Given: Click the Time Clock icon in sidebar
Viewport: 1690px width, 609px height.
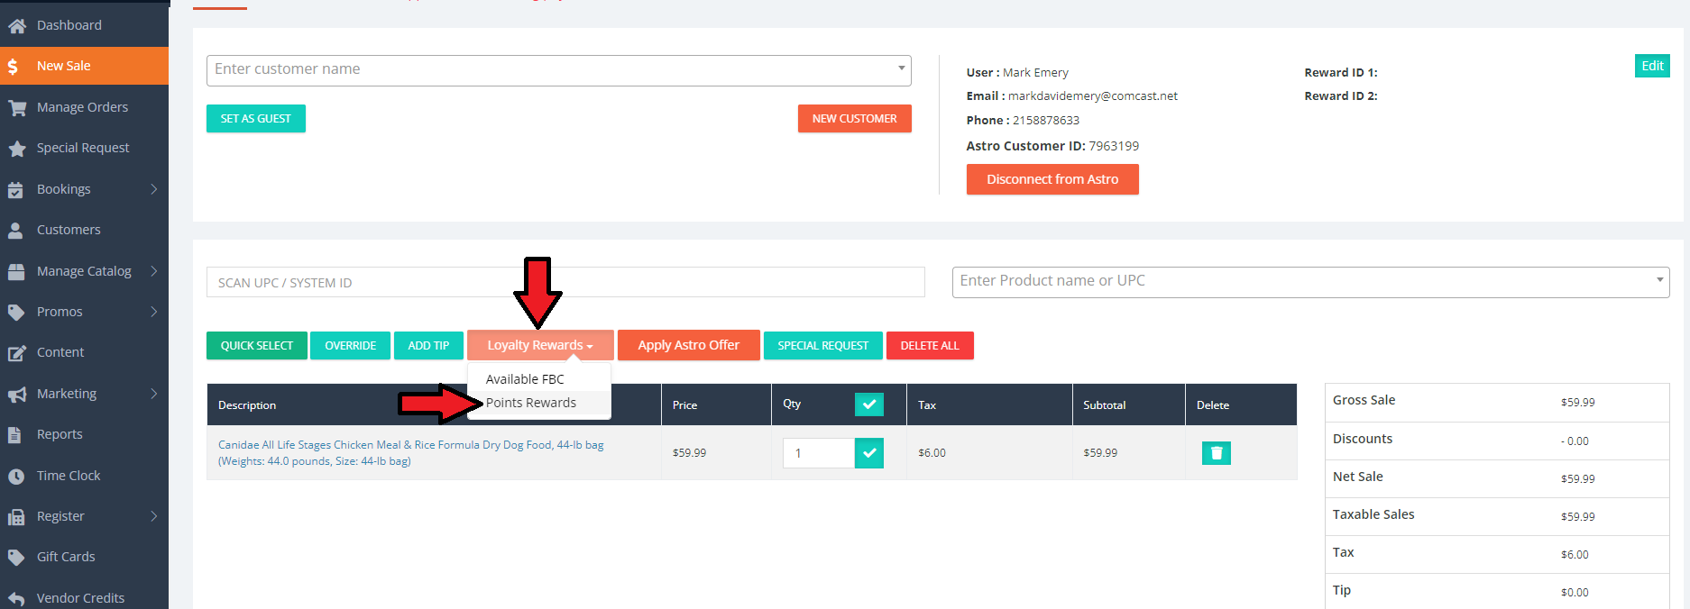Looking at the screenshot, I should pyautogui.click(x=16, y=477).
